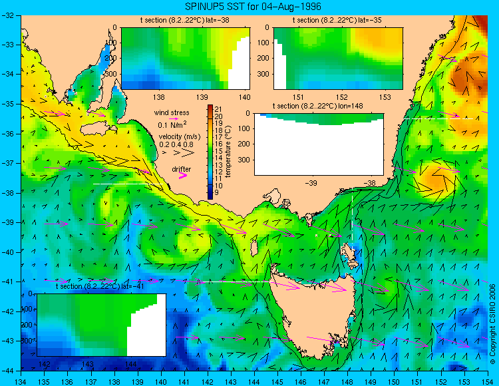Click King Island northwest of Tasmania
This screenshot has width=499, height=386.
point(254,248)
